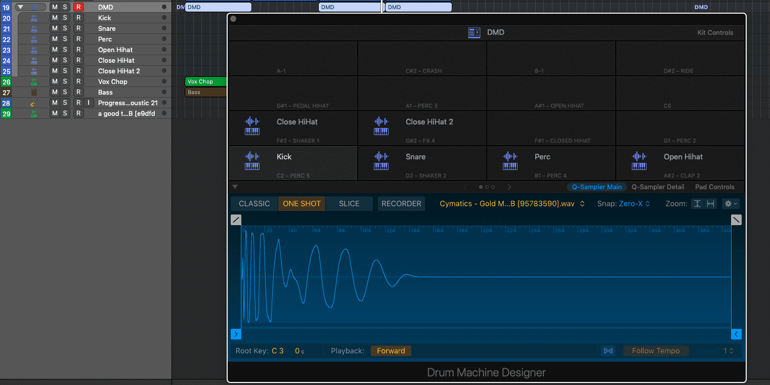This screenshot has width=770, height=385.
Task: Click the track 29 audio waveform icon
Action: (34, 114)
